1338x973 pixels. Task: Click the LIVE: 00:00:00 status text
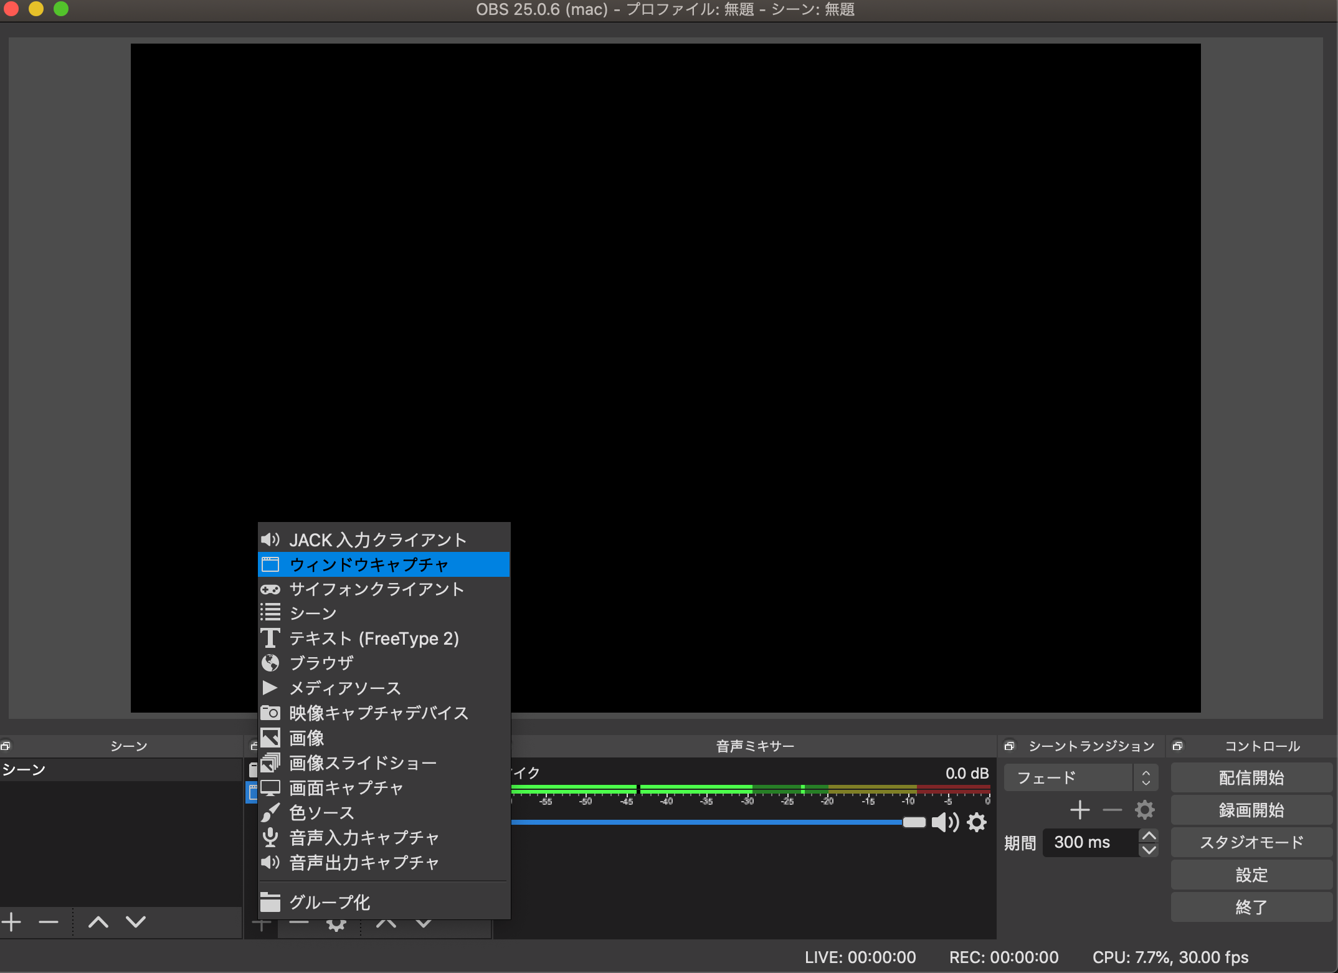[860, 957]
